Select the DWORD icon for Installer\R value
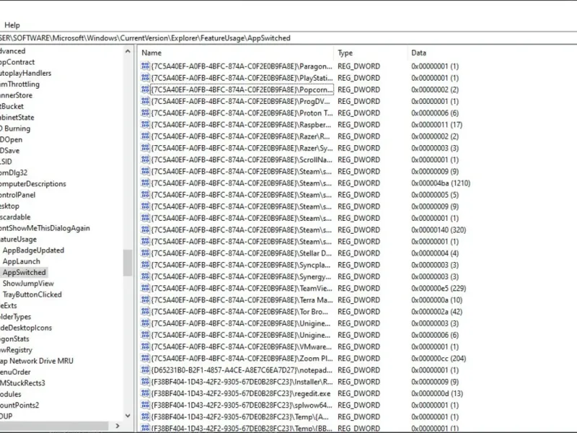Image resolution: width=577 pixels, height=433 pixels. (x=146, y=382)
